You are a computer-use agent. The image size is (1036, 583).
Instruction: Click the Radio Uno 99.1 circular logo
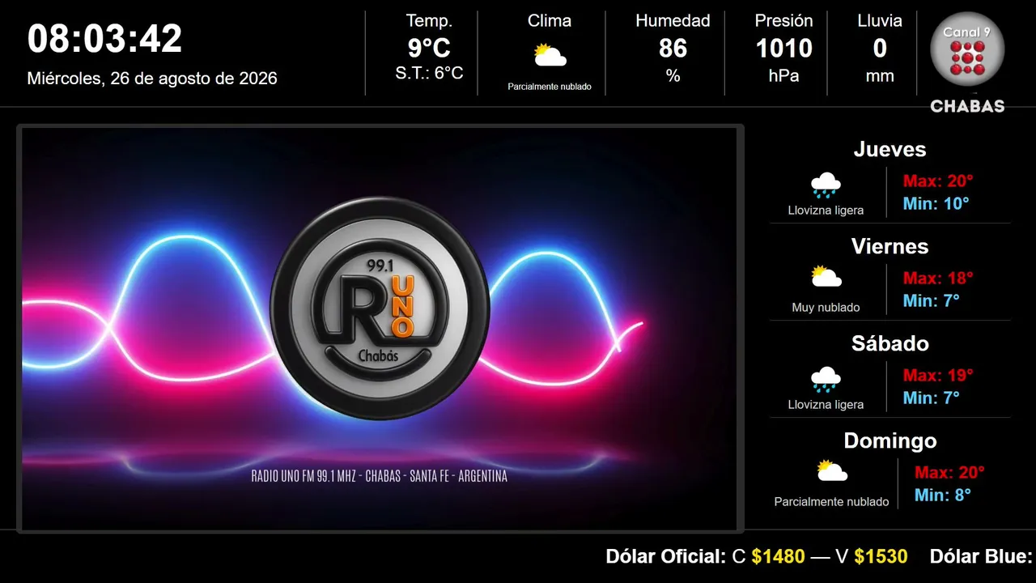[x=380, y=309]
